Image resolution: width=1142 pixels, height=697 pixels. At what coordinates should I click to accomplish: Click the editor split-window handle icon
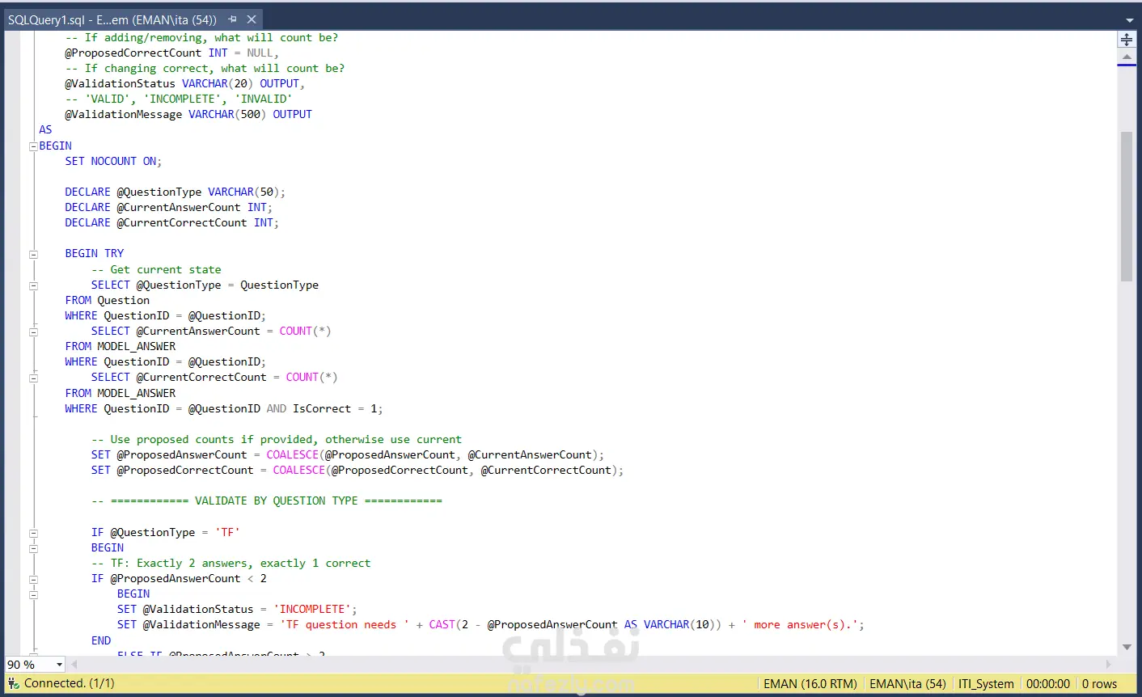coord(1127,39)
